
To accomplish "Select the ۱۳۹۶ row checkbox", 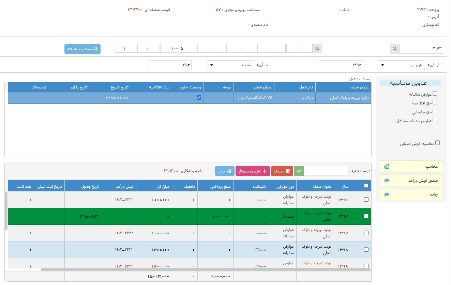I will pos(366,200).
